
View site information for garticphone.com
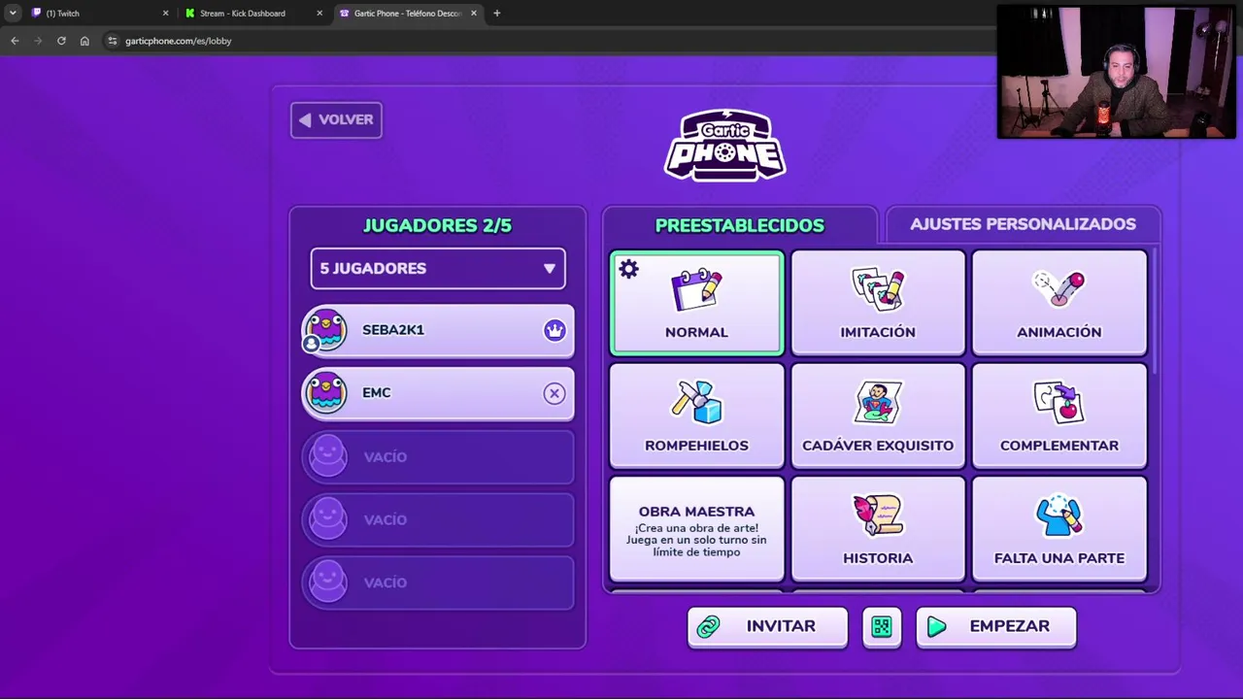[x=113, y=41]
